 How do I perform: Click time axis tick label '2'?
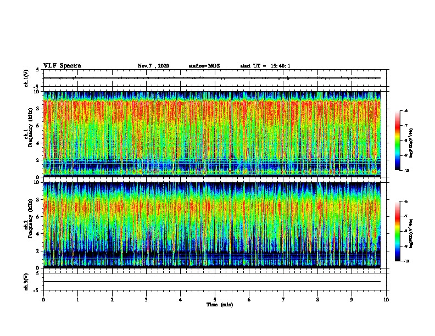point(112,300)
